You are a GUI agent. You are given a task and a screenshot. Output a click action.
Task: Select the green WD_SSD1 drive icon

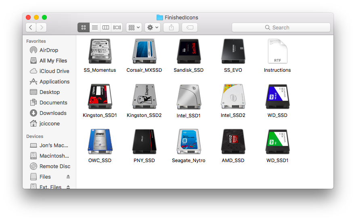[277, 142]
